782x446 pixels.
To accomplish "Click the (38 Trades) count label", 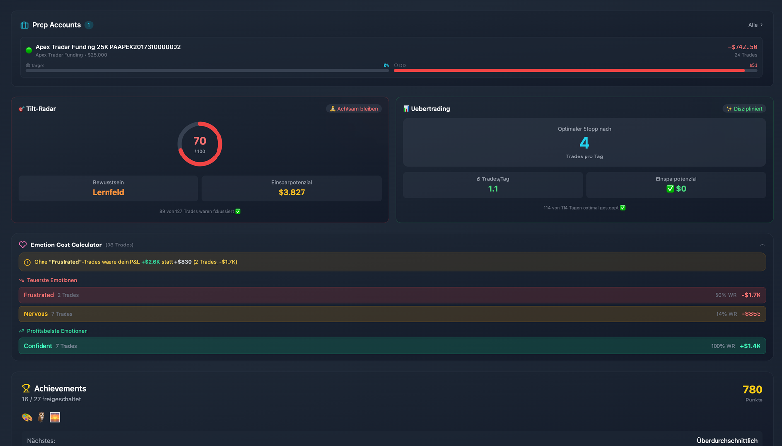I will [119, 245].
